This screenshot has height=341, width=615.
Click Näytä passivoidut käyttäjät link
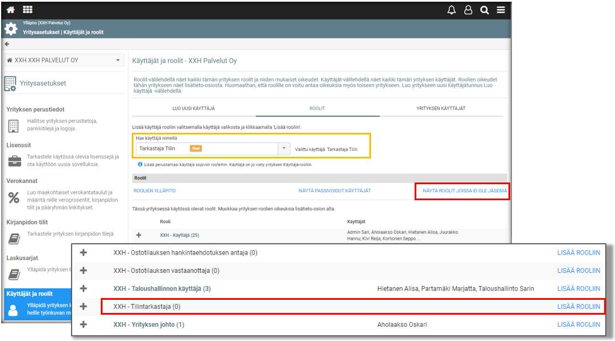pyautogui.click(x=334, y=191)
